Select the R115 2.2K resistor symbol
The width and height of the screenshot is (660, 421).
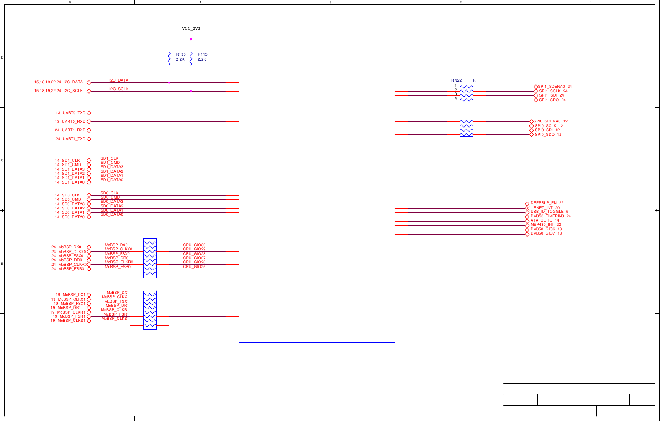tap(191, 59)
